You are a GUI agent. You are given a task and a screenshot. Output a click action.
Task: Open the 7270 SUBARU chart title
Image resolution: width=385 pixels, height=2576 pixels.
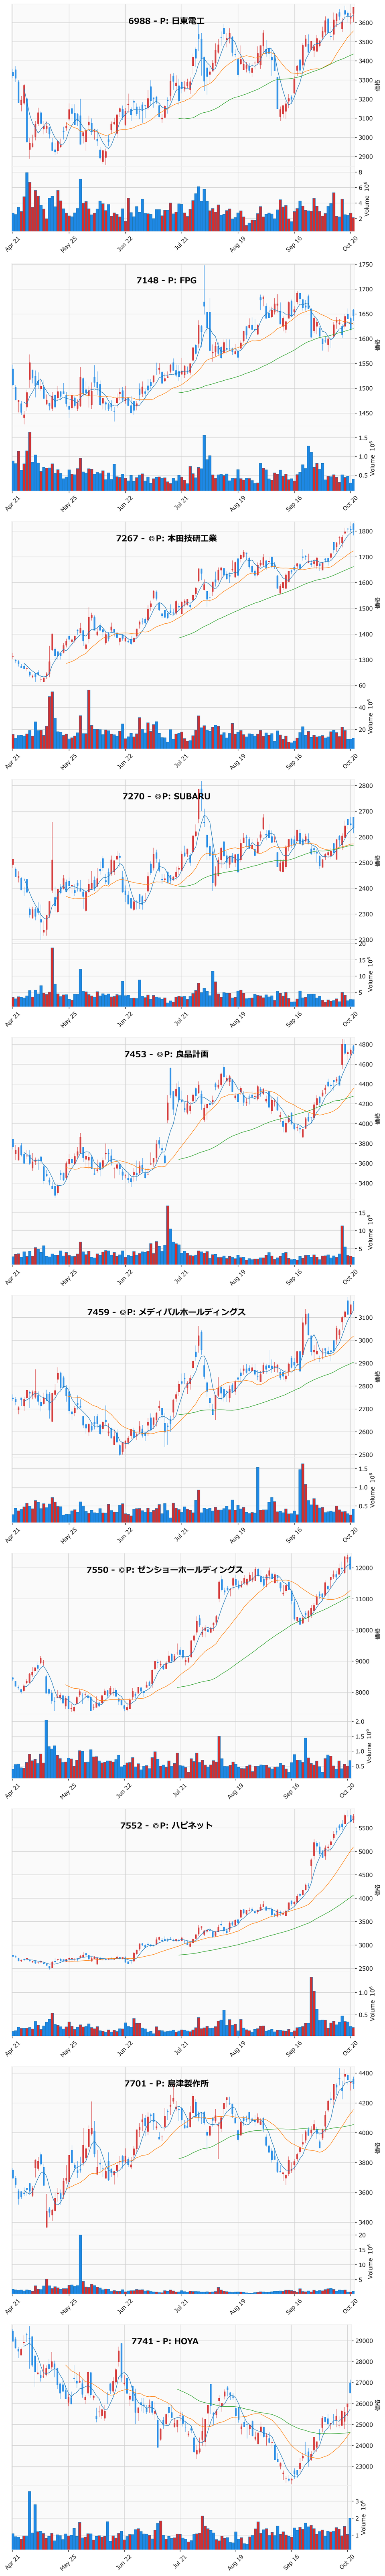click(167, 796)
